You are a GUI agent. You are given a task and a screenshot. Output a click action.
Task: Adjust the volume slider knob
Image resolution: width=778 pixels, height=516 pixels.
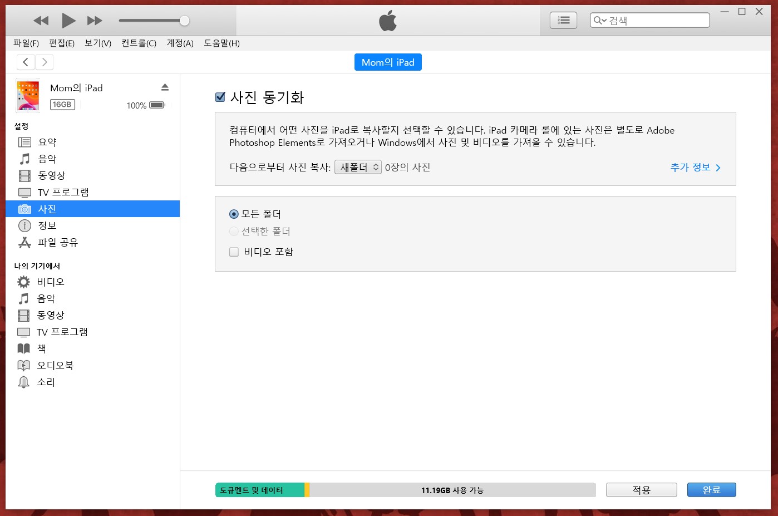pos(184,21)
